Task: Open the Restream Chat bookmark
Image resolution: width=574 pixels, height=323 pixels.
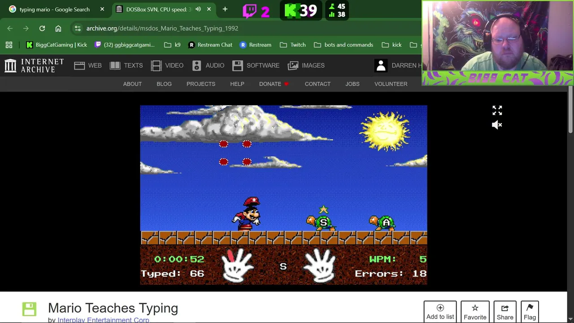Action: (x=210, y=45)
